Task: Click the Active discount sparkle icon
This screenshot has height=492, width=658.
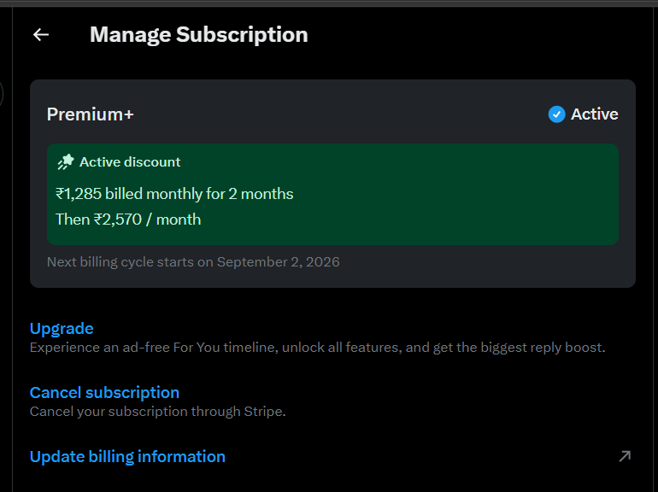Action: click(66, 162)
